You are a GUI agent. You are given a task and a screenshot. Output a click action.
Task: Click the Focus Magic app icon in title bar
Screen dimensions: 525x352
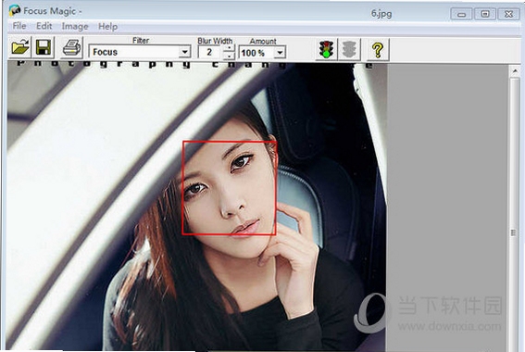(15, 11)
